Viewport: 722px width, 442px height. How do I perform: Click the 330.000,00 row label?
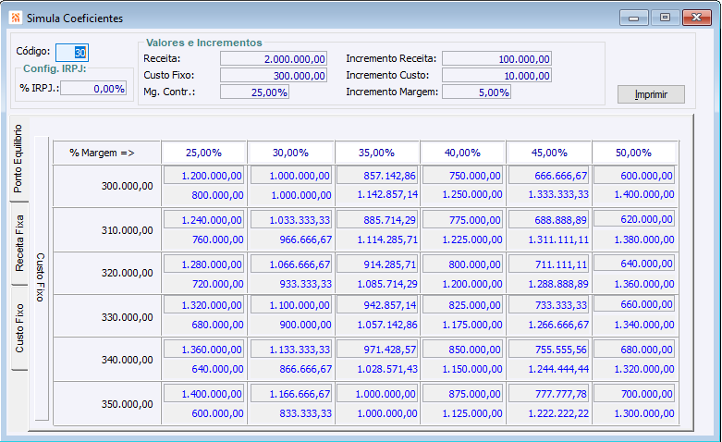(x=127, y=317)
